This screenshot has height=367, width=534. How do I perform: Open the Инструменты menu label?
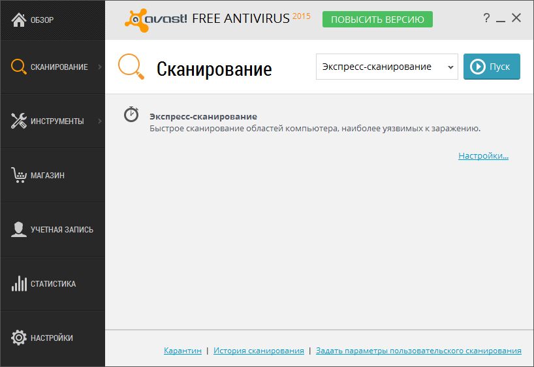pyautogui.click(x=57, y=121)
